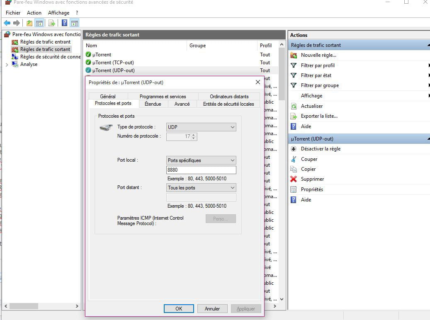Click Aide under µTorrent (UDP-out) actions
The width and height of the screenshot is (430, 320).
(306, 200)
